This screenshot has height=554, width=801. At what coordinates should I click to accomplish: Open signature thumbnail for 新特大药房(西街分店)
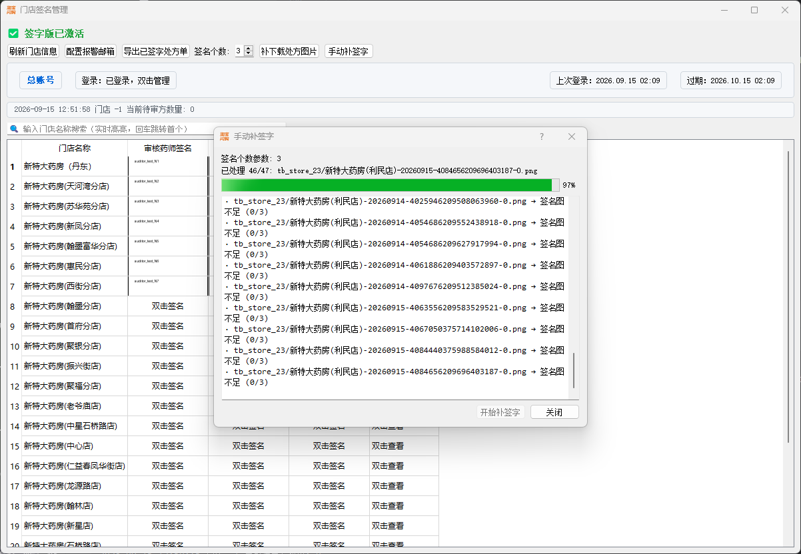[x=168, y=286]
